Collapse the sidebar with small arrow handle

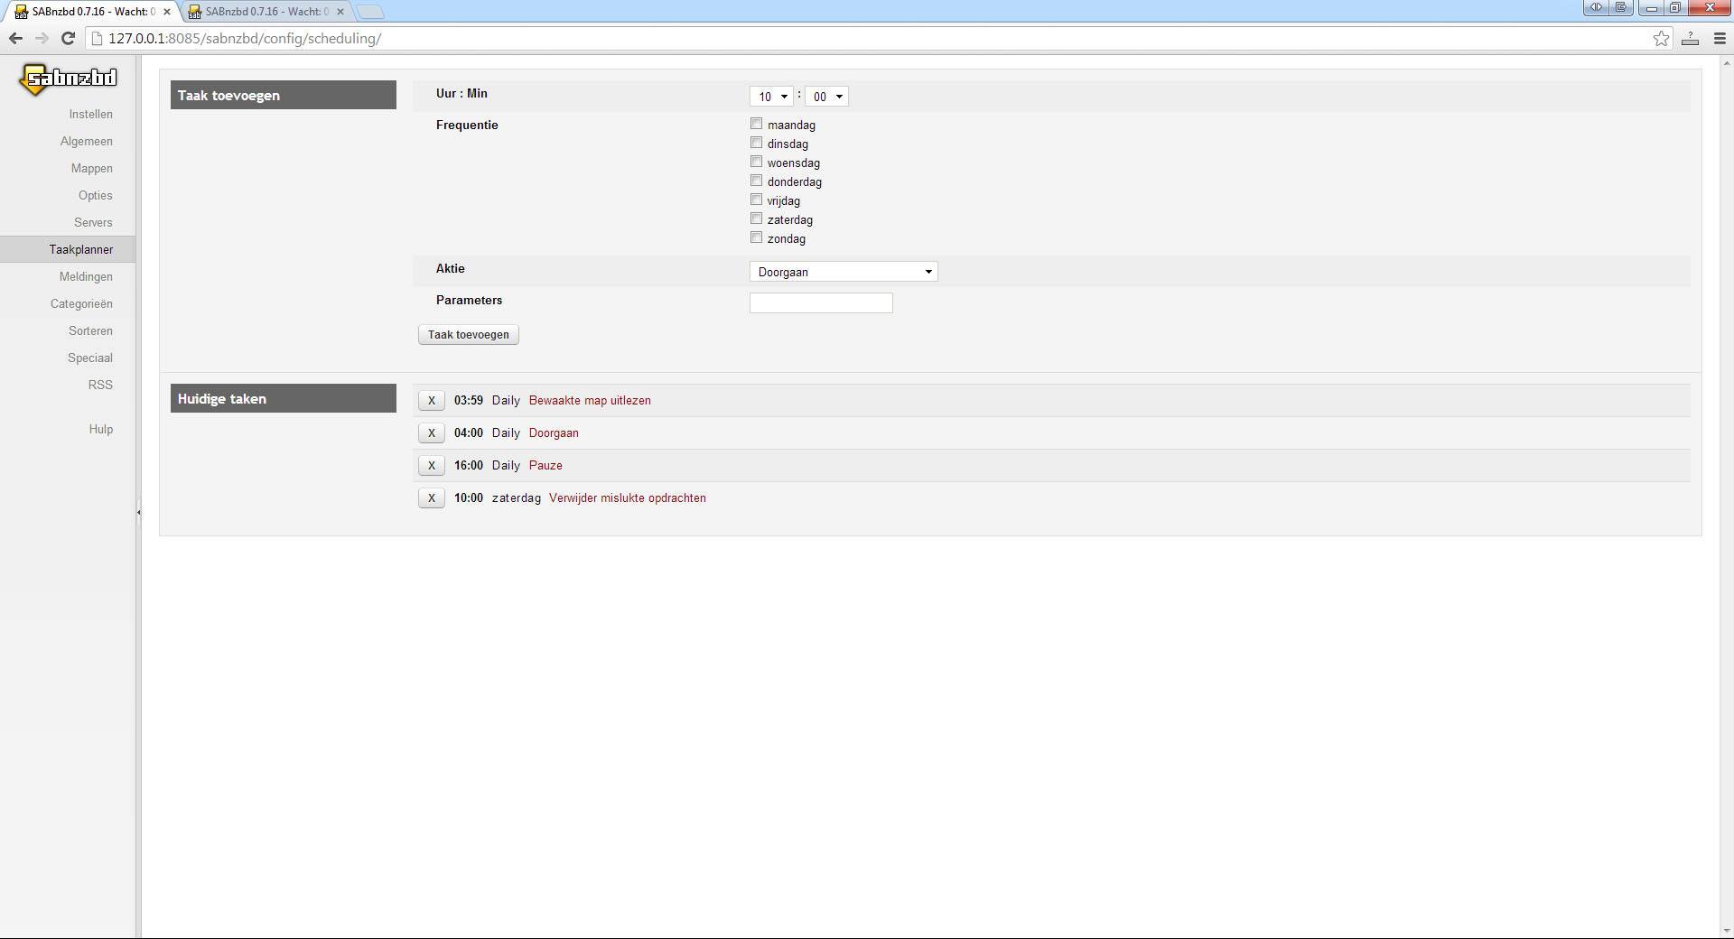(x=138, y=512)
